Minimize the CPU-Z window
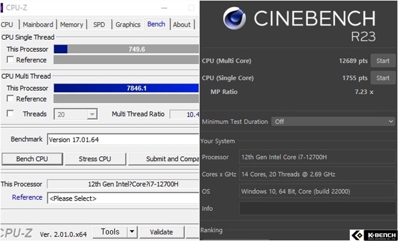The height and width of the screenshot is (241, 398). click(164, 8)
